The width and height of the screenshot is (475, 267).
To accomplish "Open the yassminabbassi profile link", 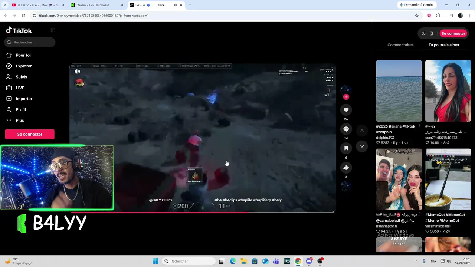I will [438, 226].
